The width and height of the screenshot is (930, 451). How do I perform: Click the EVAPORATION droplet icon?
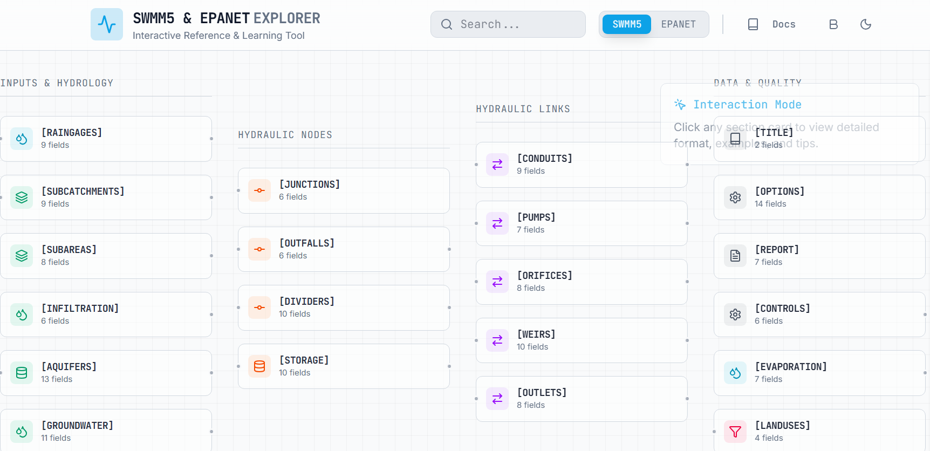(735, 373)
